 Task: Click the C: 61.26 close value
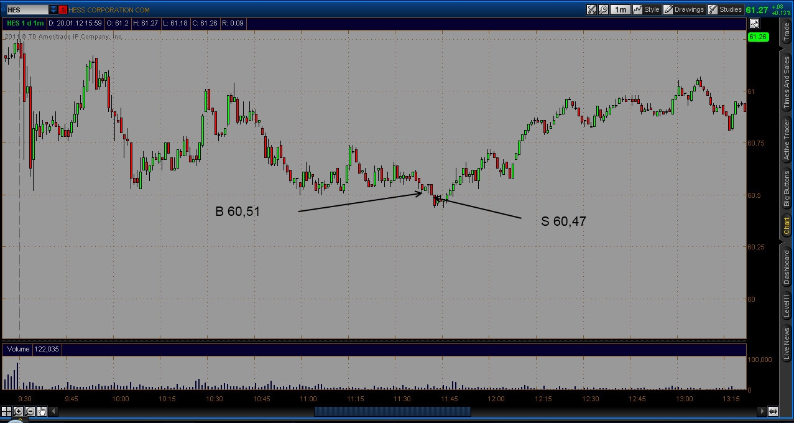pos(205,23)
